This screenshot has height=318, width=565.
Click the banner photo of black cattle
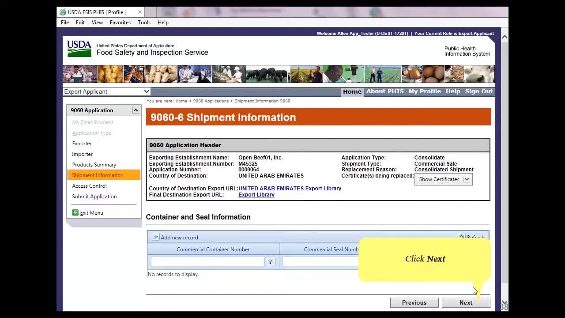(267, 74)
